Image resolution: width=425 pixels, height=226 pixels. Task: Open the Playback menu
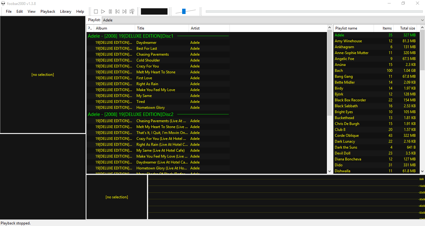[48, 12]
